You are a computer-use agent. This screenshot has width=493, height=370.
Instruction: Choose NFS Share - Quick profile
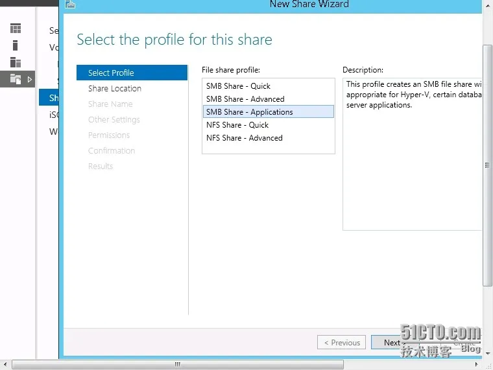(x=237, y=125)
